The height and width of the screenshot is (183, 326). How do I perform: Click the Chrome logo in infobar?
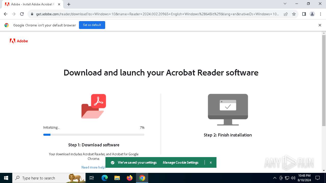(x=7, y=25)
